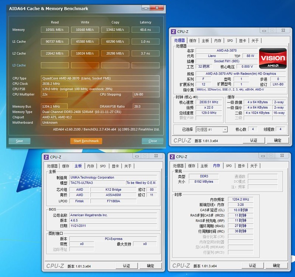Click the CPU-Z icon in the mainboard window title bar
295x277 pixels.
pyautogui.click(x=46, y=157)
